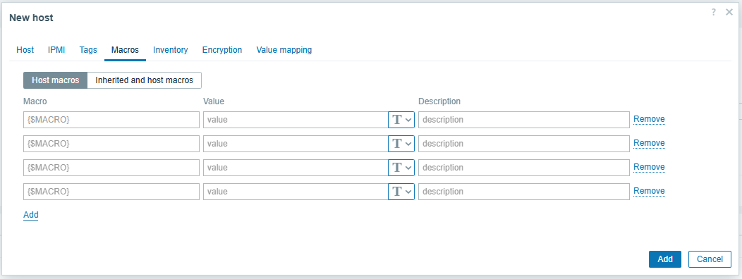Screen dimensions: 742x279
Task: Open the Encryption tab
Action: click(222, 49)
